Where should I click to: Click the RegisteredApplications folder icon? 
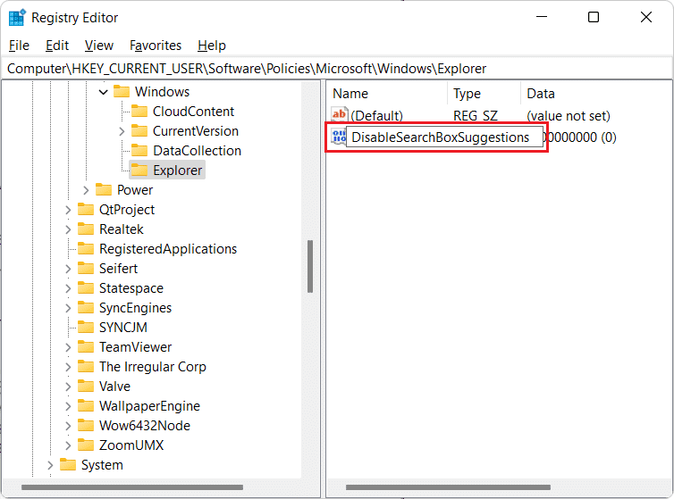(86, 249)
